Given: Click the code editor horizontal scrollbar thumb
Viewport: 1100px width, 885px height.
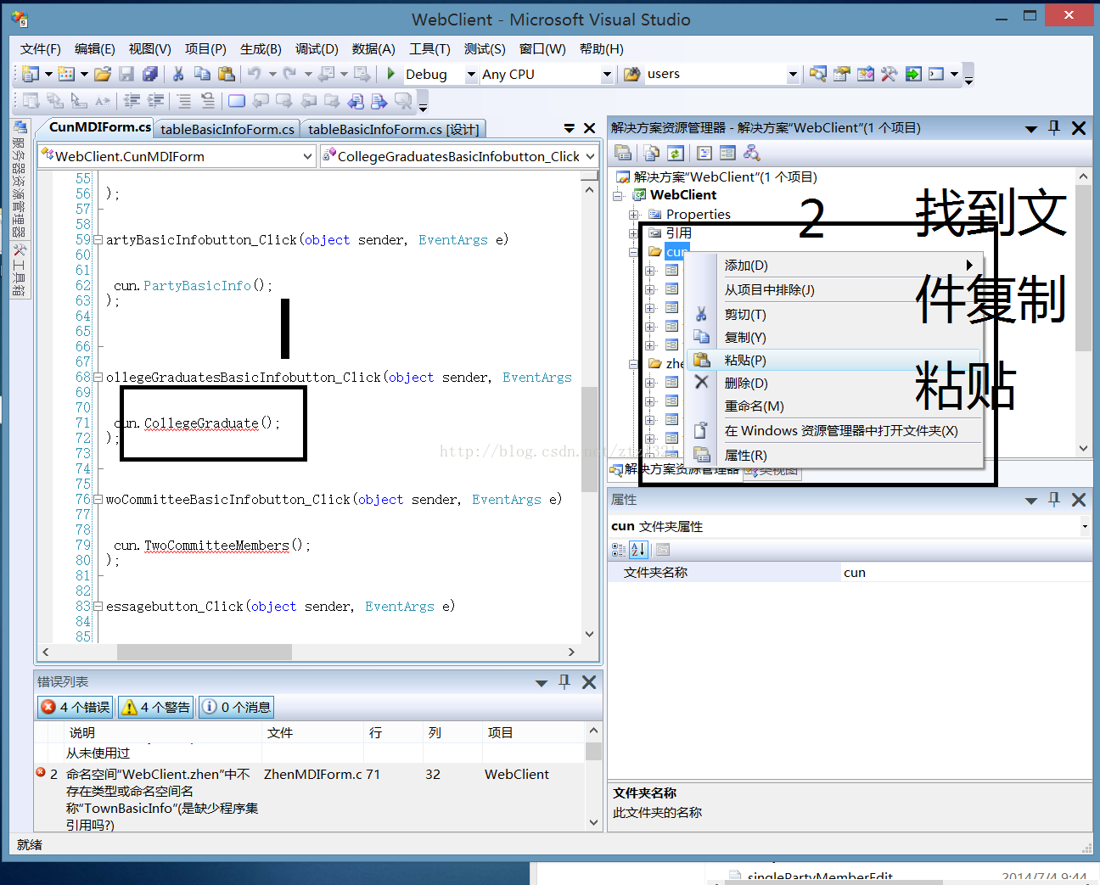Looking at the screenshot, I should [205, 652].
